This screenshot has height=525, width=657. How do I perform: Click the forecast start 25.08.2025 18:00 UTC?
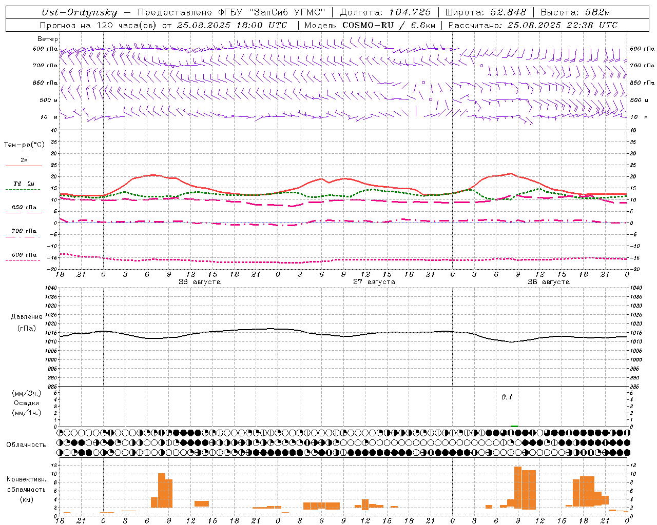tap(232, 25)
